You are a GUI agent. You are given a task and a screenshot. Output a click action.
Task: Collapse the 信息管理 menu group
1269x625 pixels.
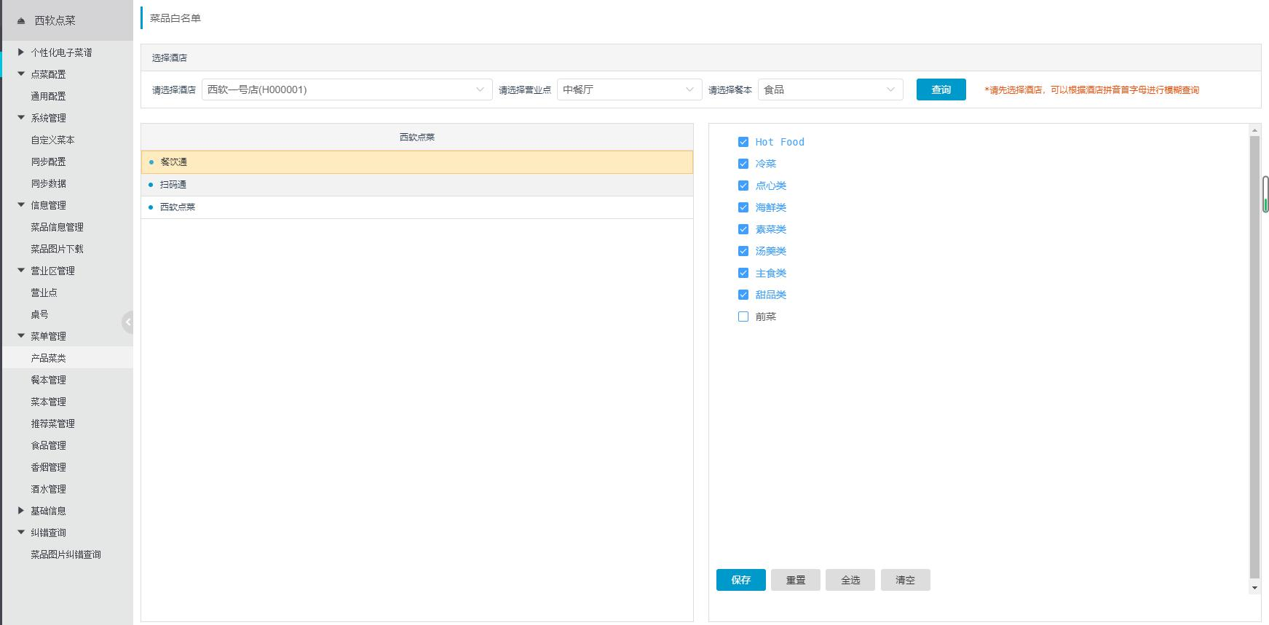pyautogui.click(x=21, y=205)
